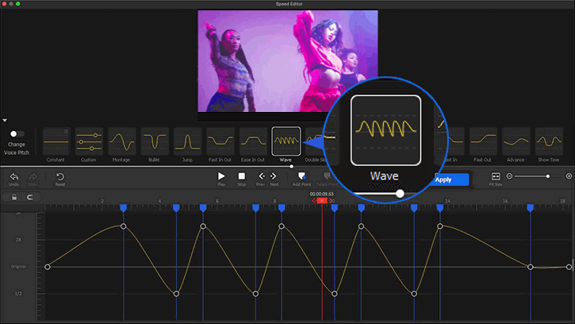Add a point to the speed curve
Screen dimensions: 575x324
click(x=301, y=176)
